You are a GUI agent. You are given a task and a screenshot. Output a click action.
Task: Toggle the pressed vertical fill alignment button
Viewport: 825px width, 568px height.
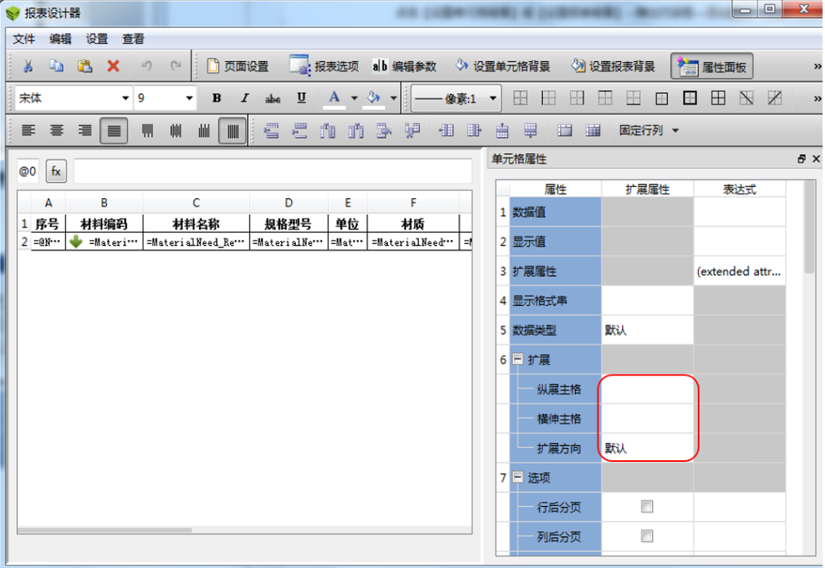point(232,131)
